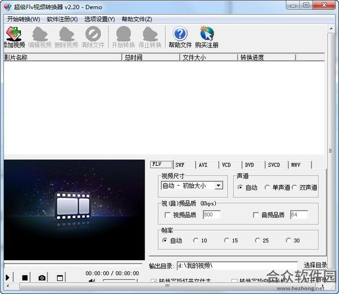Viewport: 339px width, 294px height.
Task: Expand the video size (视频尺寸) dropdown
Action: click(x=219, y=186)
